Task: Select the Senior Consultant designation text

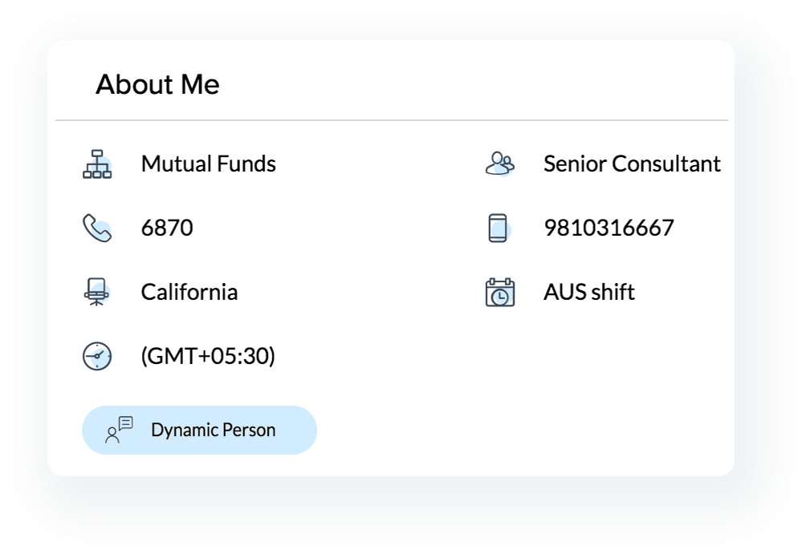Action: (632, 164)
